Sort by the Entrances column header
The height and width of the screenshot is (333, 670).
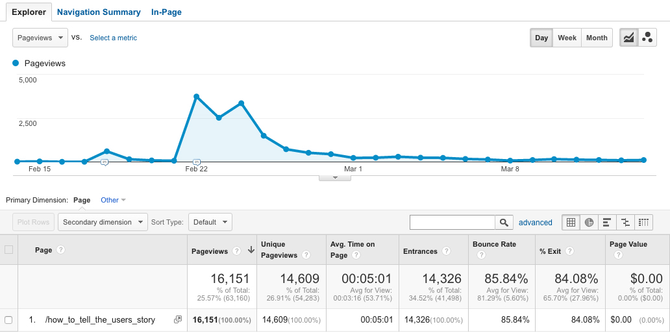(420, 251)
